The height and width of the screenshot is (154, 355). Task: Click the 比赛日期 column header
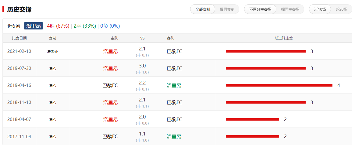pos(19,38)
